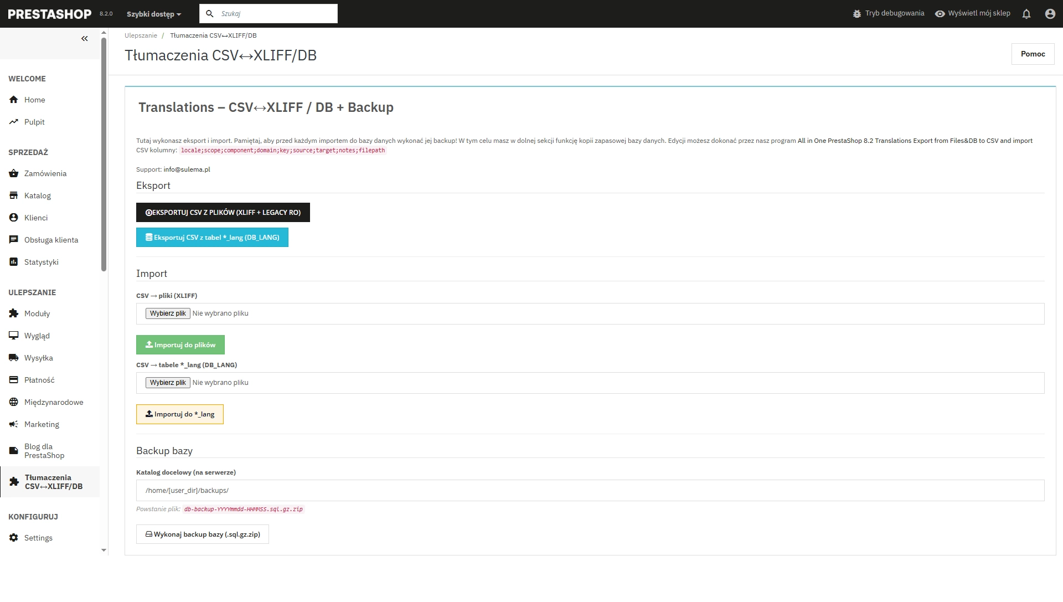
Task: Click the notification bell icon
Action: point(1027,13)
